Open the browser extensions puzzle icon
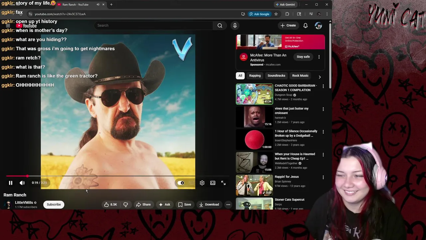This screenshot has height=240, width=426. click(287, 14)
